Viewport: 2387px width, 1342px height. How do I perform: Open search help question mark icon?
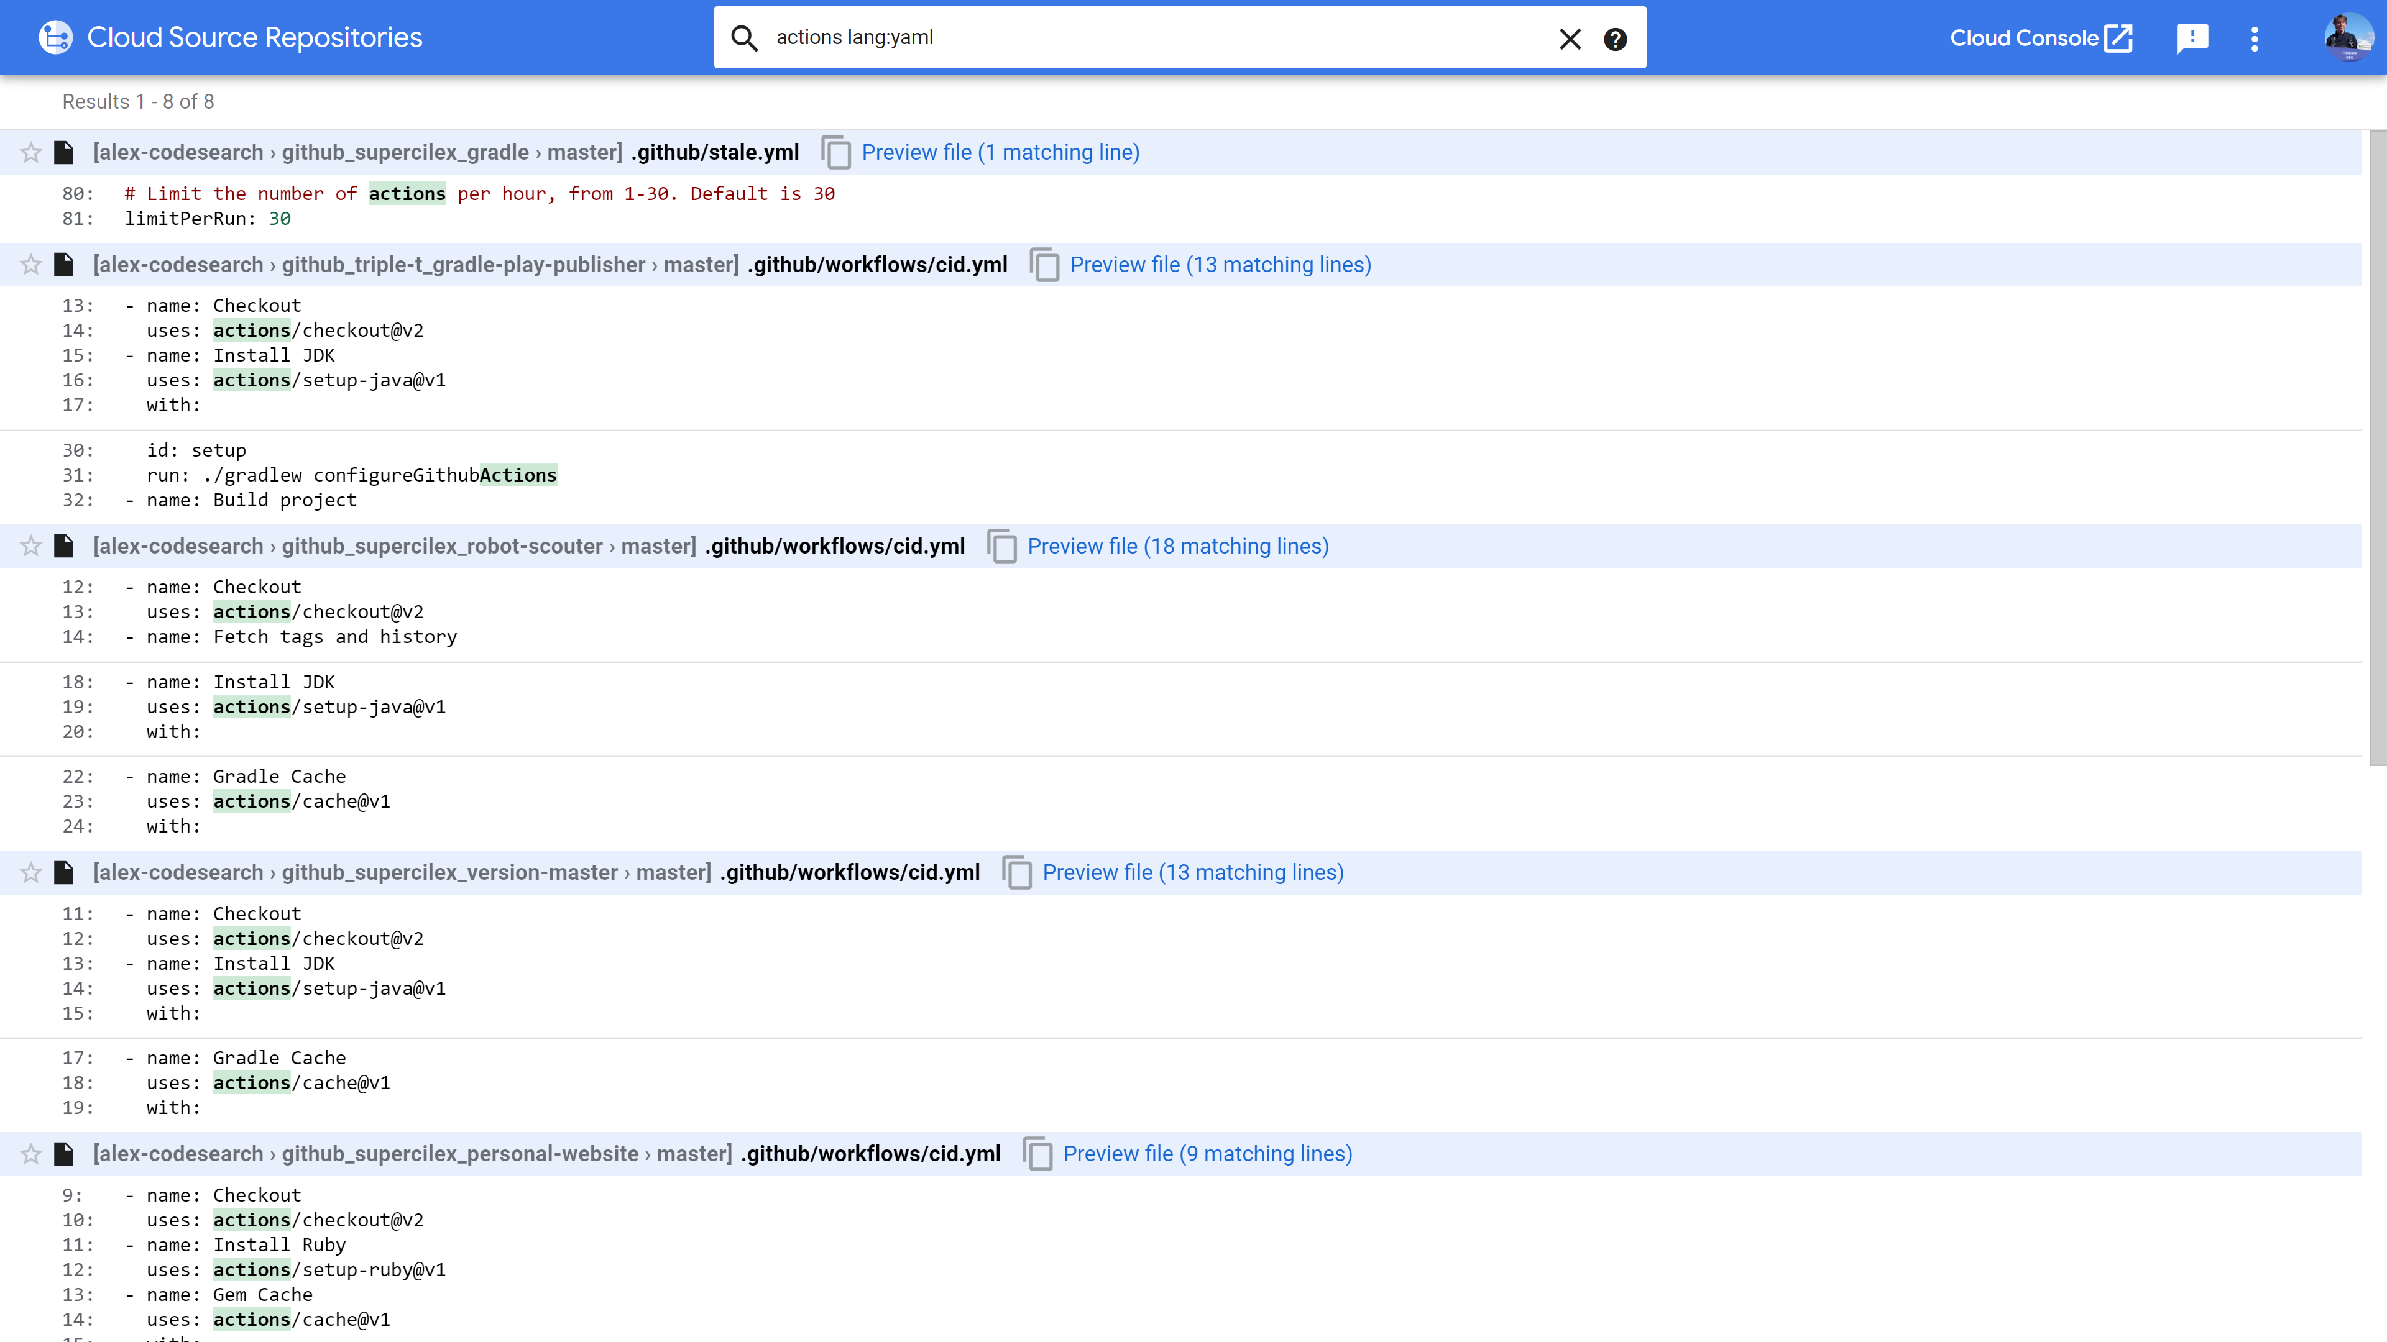pos(1615,39)
